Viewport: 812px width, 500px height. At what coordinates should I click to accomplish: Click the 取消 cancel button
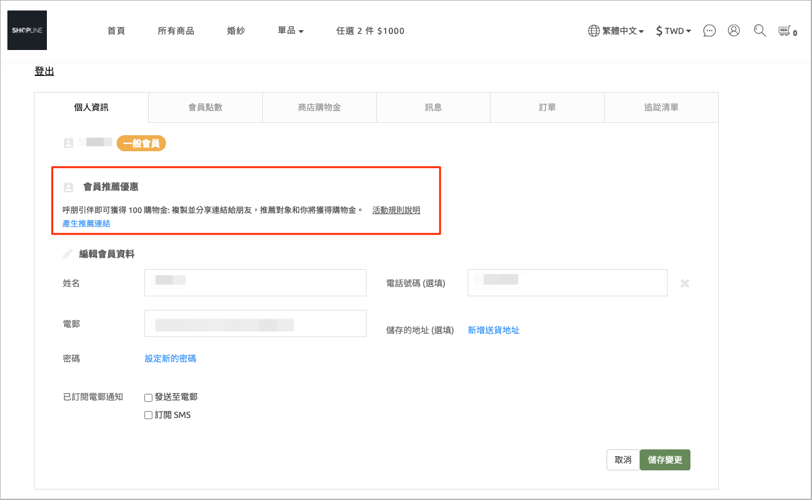tap(623, 460)
